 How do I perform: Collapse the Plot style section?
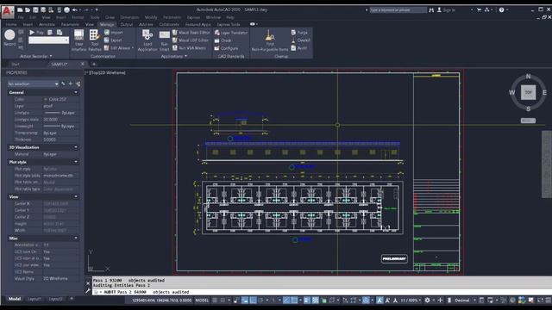[76, 162]
